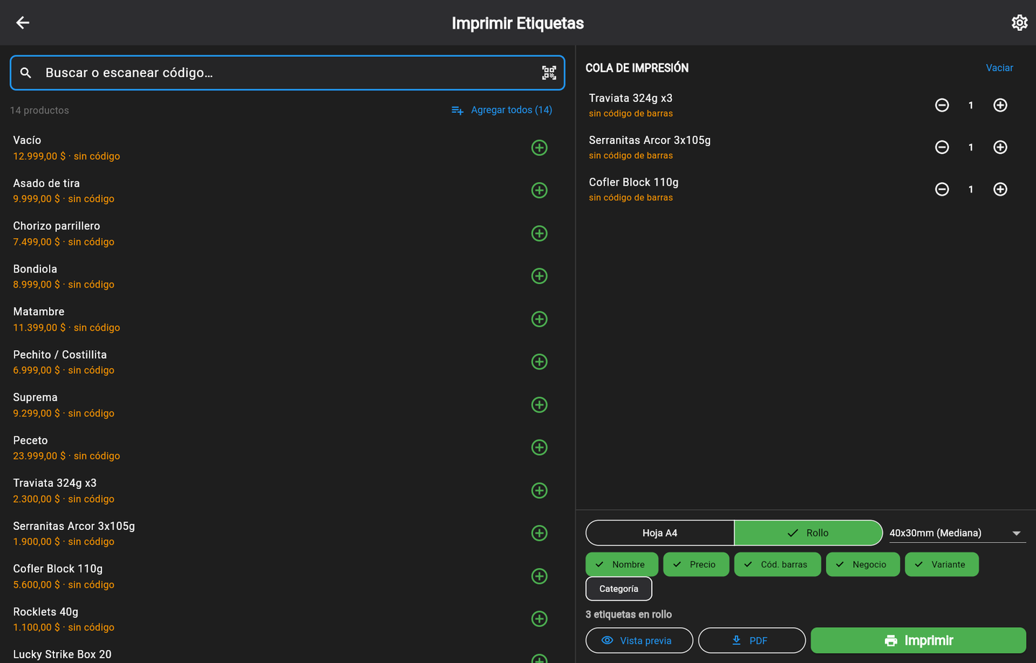
Task: Click Agregar todos (14)
Action: click(x=502, y=110)
